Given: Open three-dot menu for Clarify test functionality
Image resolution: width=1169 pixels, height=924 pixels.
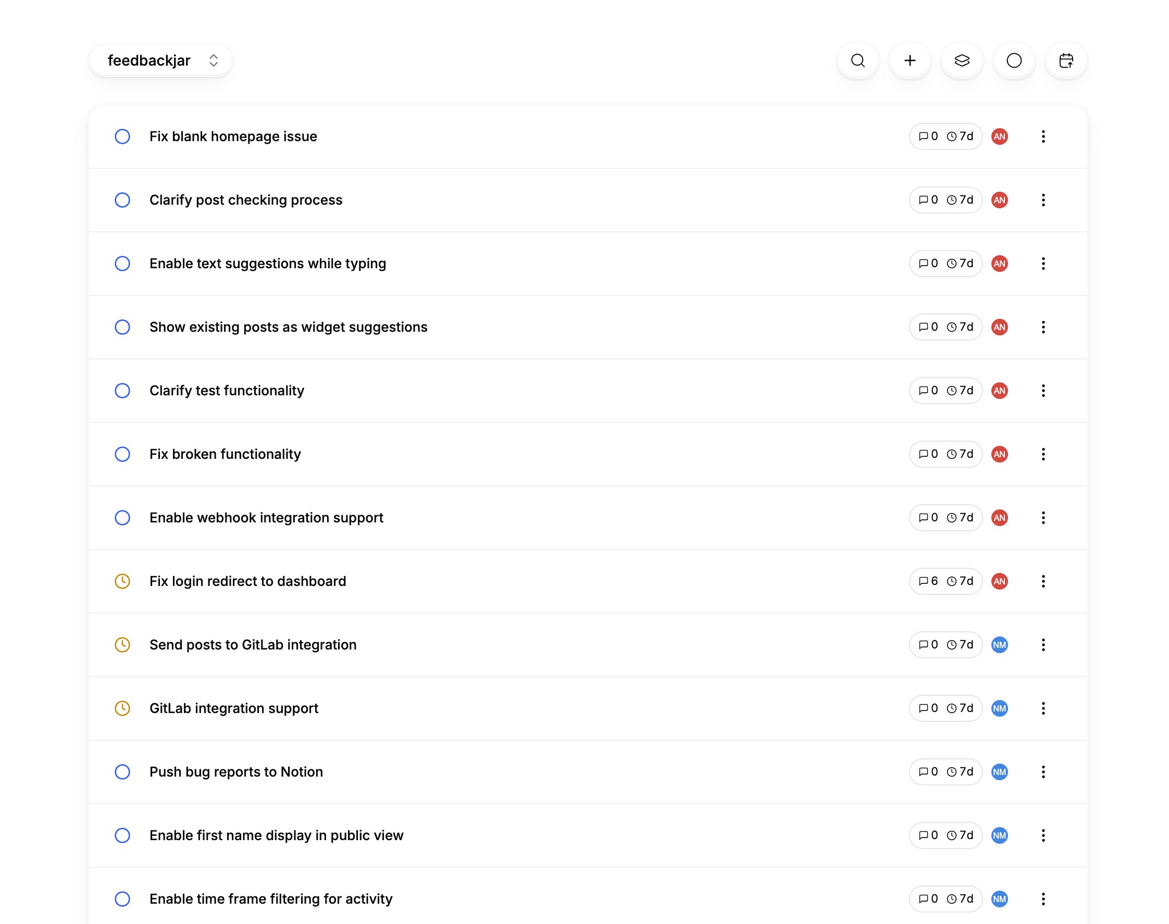Looking at the screenshot, I should pyautogui.click(x=1043, y=391).
